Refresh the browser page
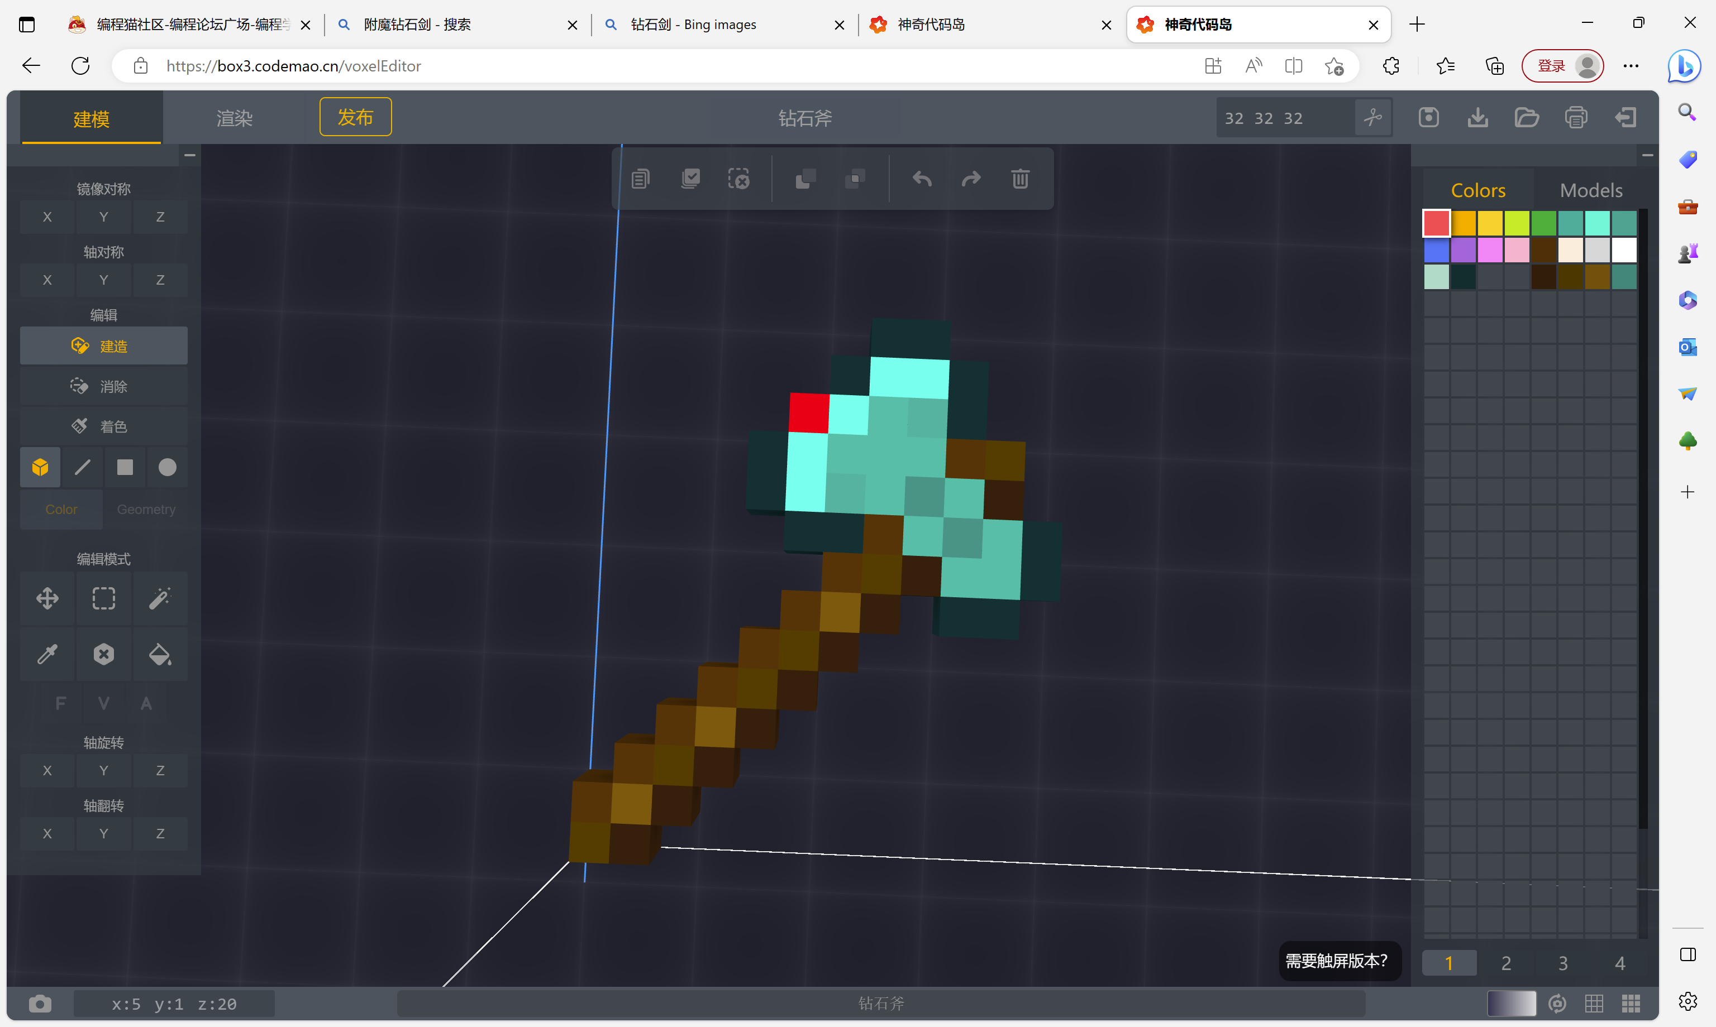This screenshot has width=1716, height=1027. coord(80,66)
